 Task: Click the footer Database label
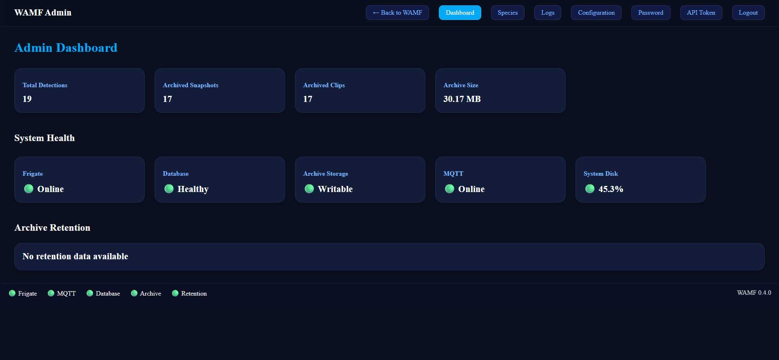pos(108,294)
